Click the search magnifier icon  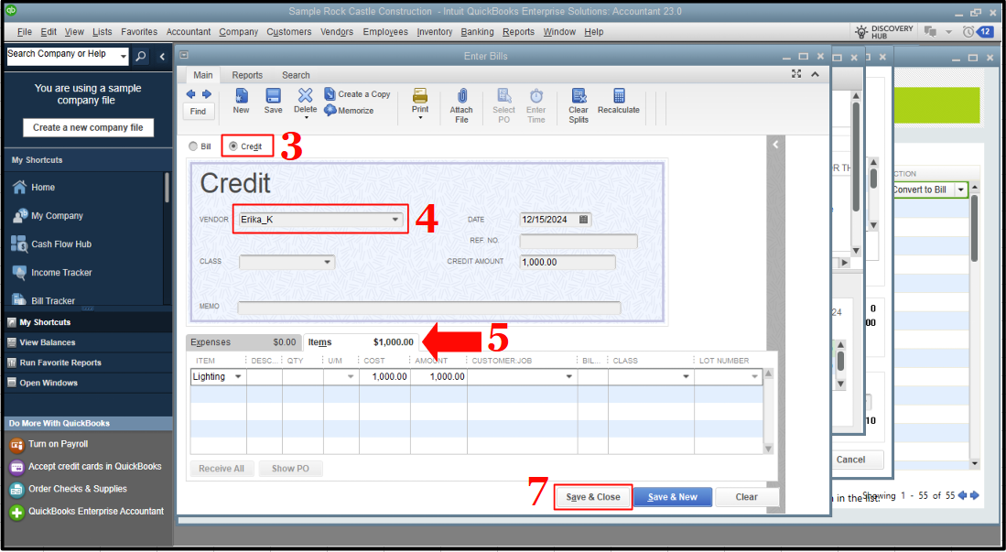pyautogui.click(x=141, y=57)
